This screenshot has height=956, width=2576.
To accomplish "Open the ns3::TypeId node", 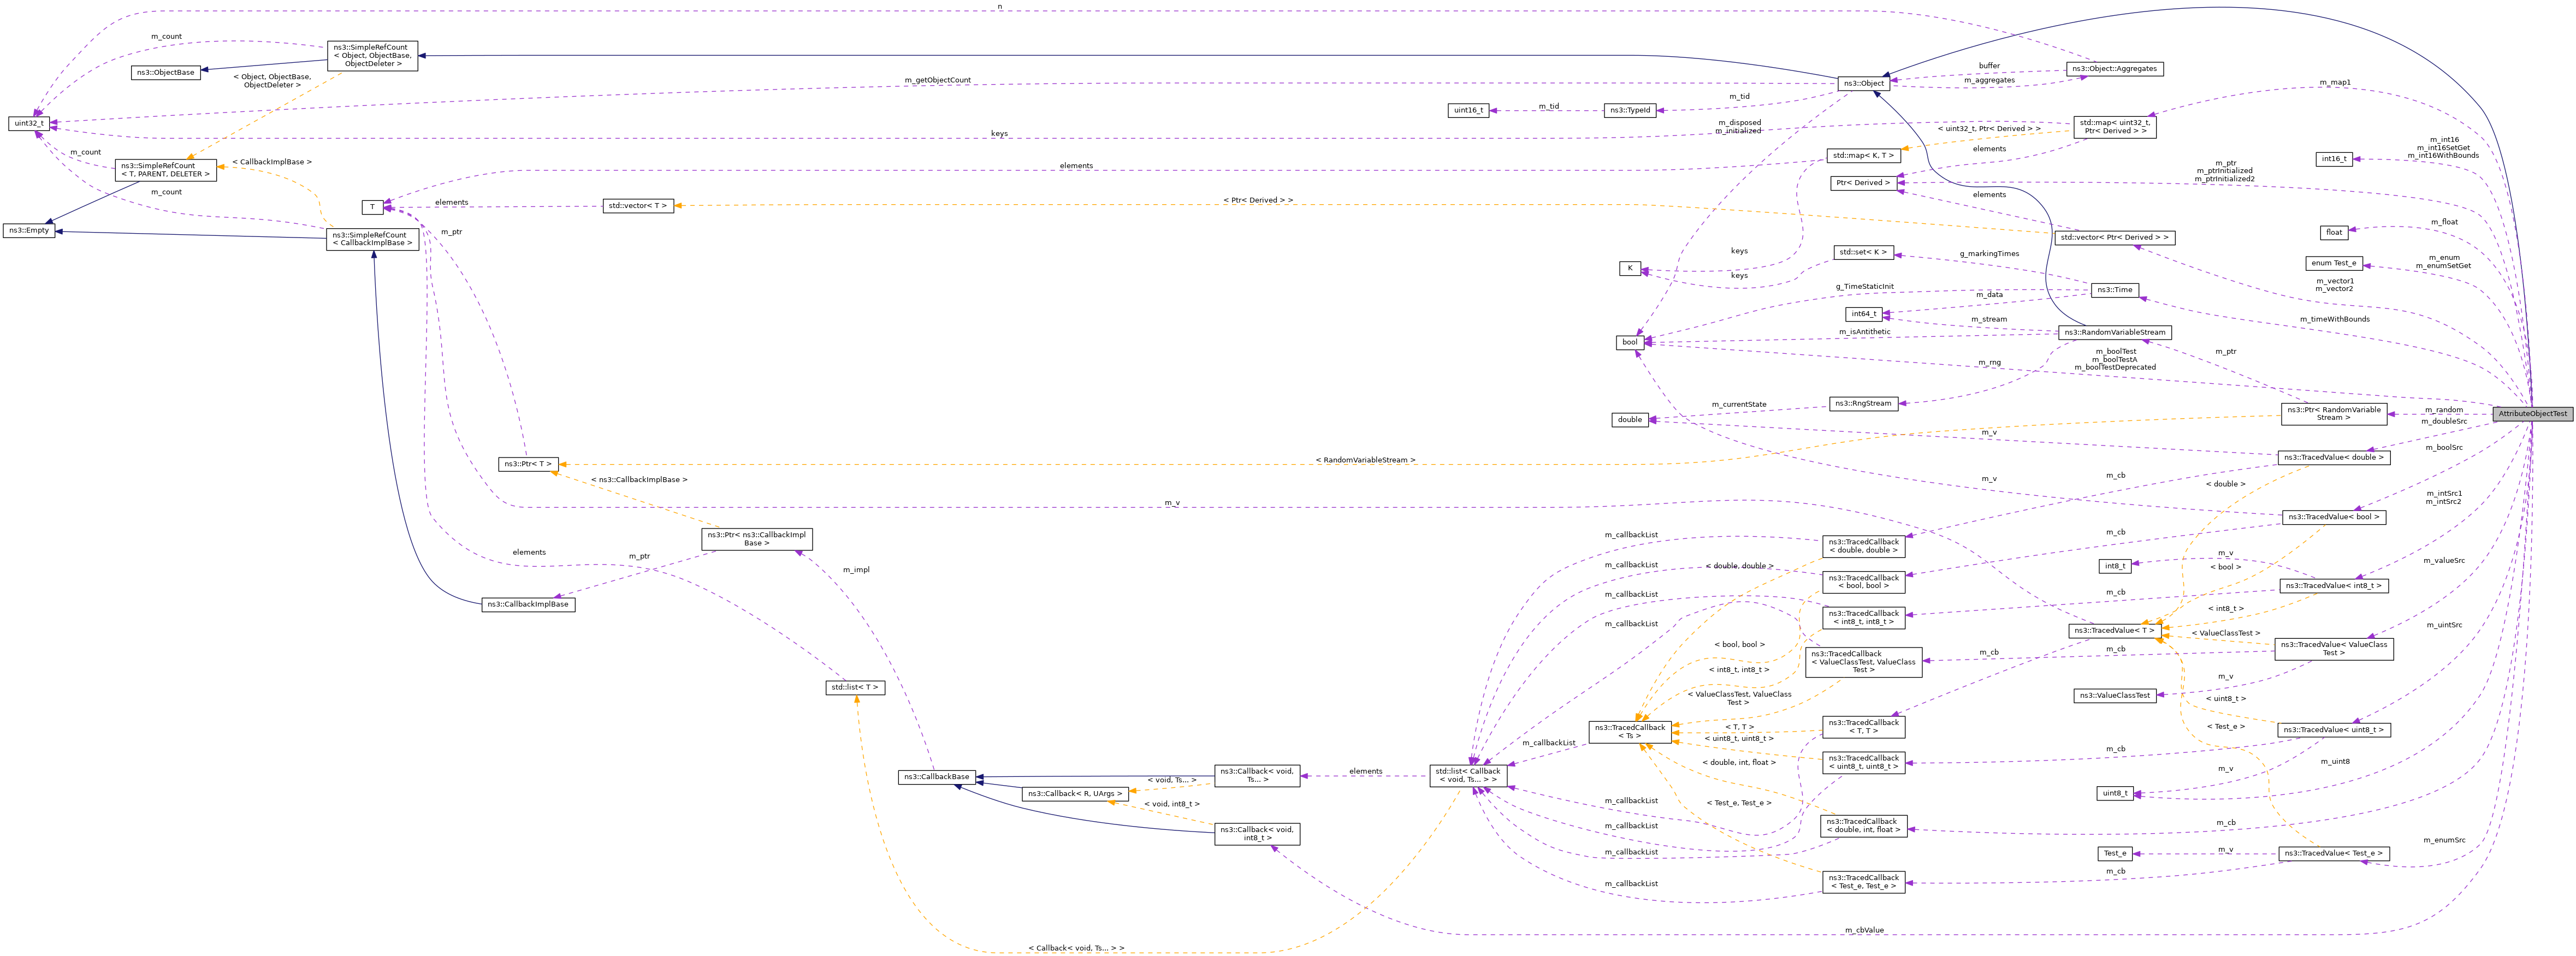I will point(1630,110).
